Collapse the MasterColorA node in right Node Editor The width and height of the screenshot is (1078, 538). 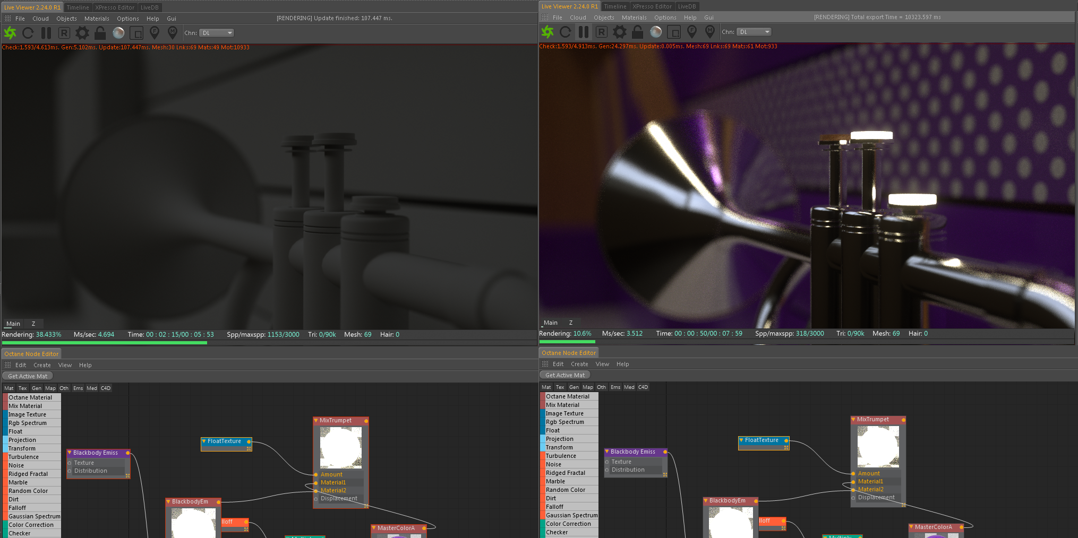tap(911, 527)
